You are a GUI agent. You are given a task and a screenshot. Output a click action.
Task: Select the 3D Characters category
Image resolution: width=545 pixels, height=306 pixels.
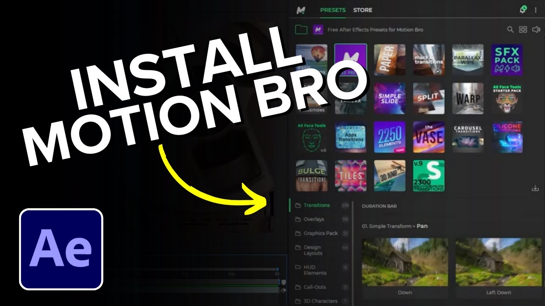[320, 301]
